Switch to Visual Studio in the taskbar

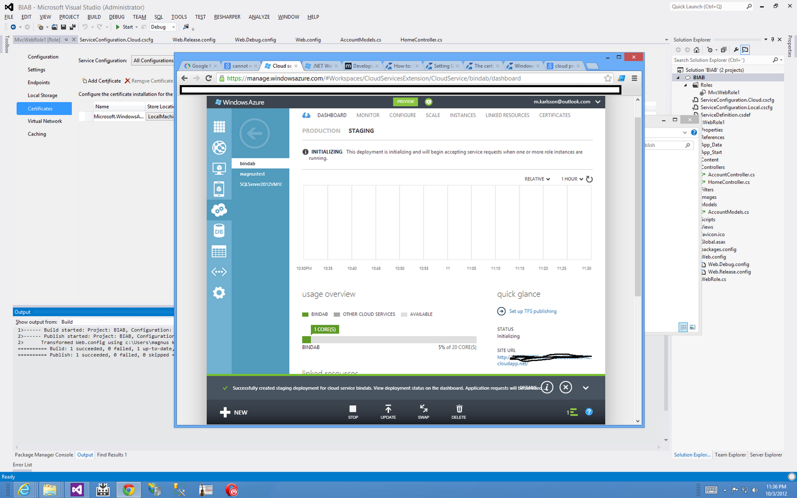click(x=77, y=490)
